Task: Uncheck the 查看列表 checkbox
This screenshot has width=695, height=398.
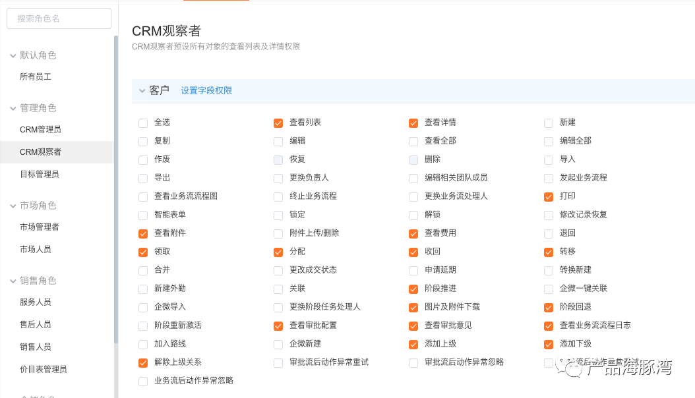Action: coord(278,123)
